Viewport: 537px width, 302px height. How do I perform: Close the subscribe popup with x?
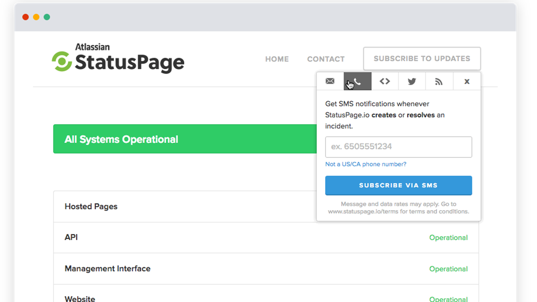[x=467, y=81]
